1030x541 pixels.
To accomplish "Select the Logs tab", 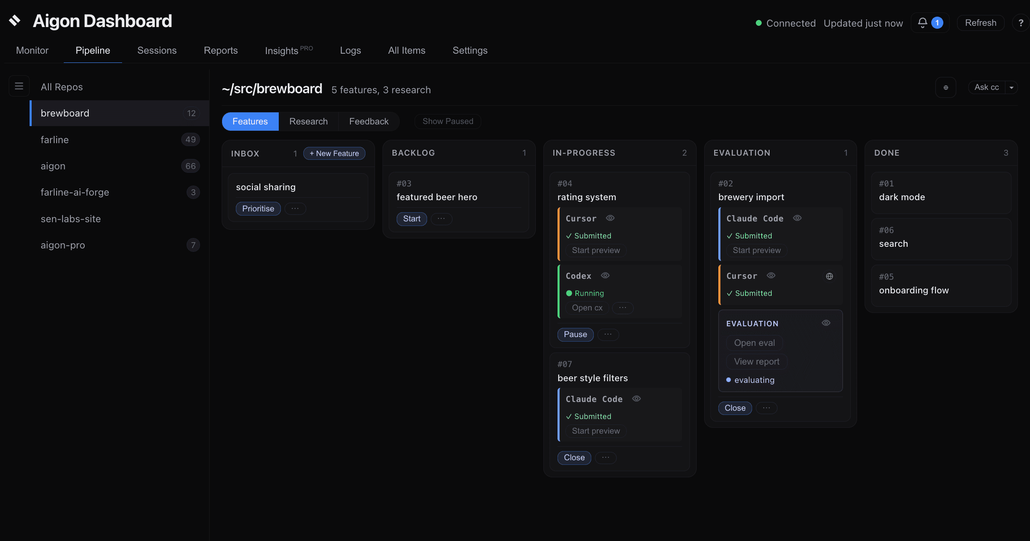I will (350, 50).
